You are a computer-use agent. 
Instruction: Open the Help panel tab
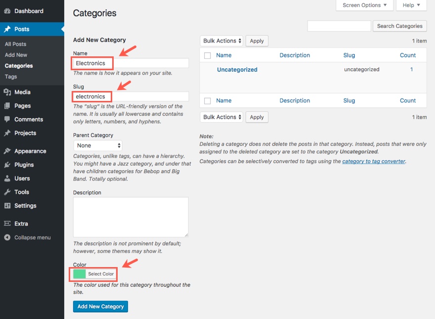coord(411,5)
